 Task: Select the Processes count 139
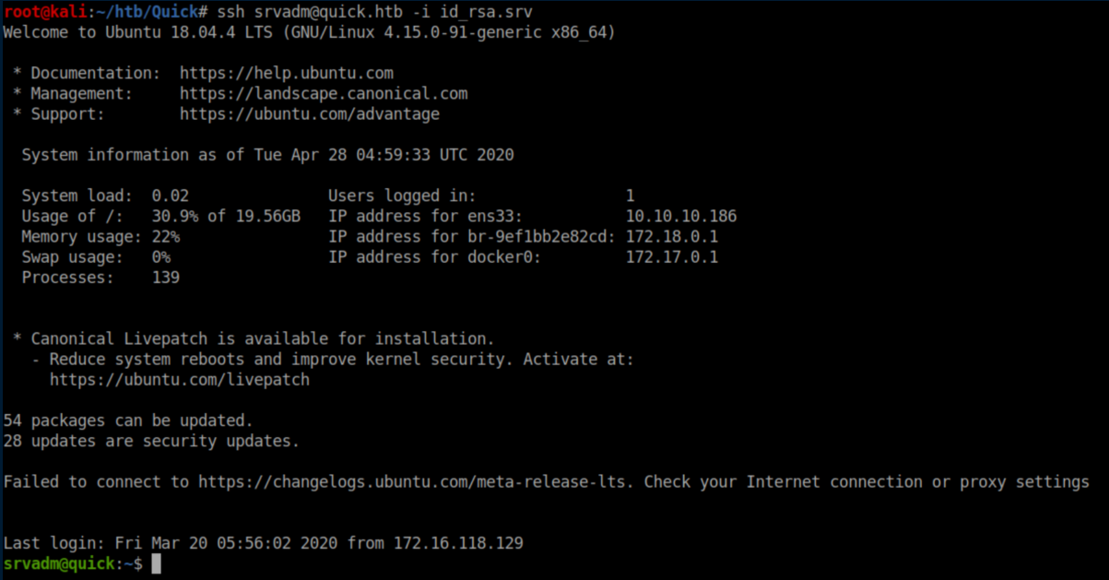tap(165, 278)
